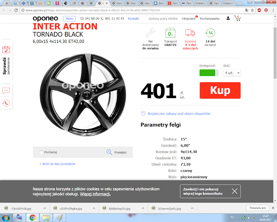Click the delivery truck Dostawa icon

190,33
